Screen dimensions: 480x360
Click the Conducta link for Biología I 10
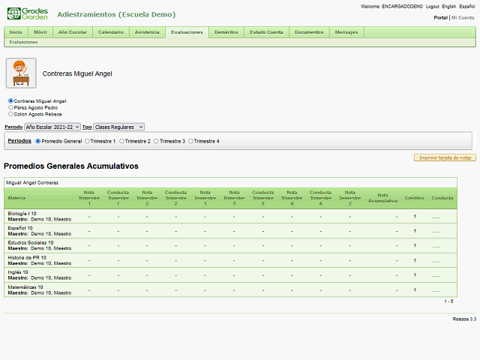(436, 216)
